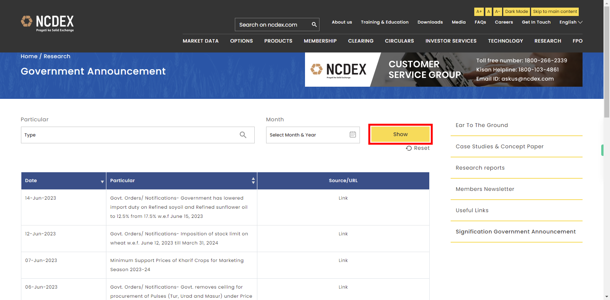The width and height of the screenshot is (610, 300).
Task: Open Link for 07-Jun-2023 announcement
Action: pos(343,260)
